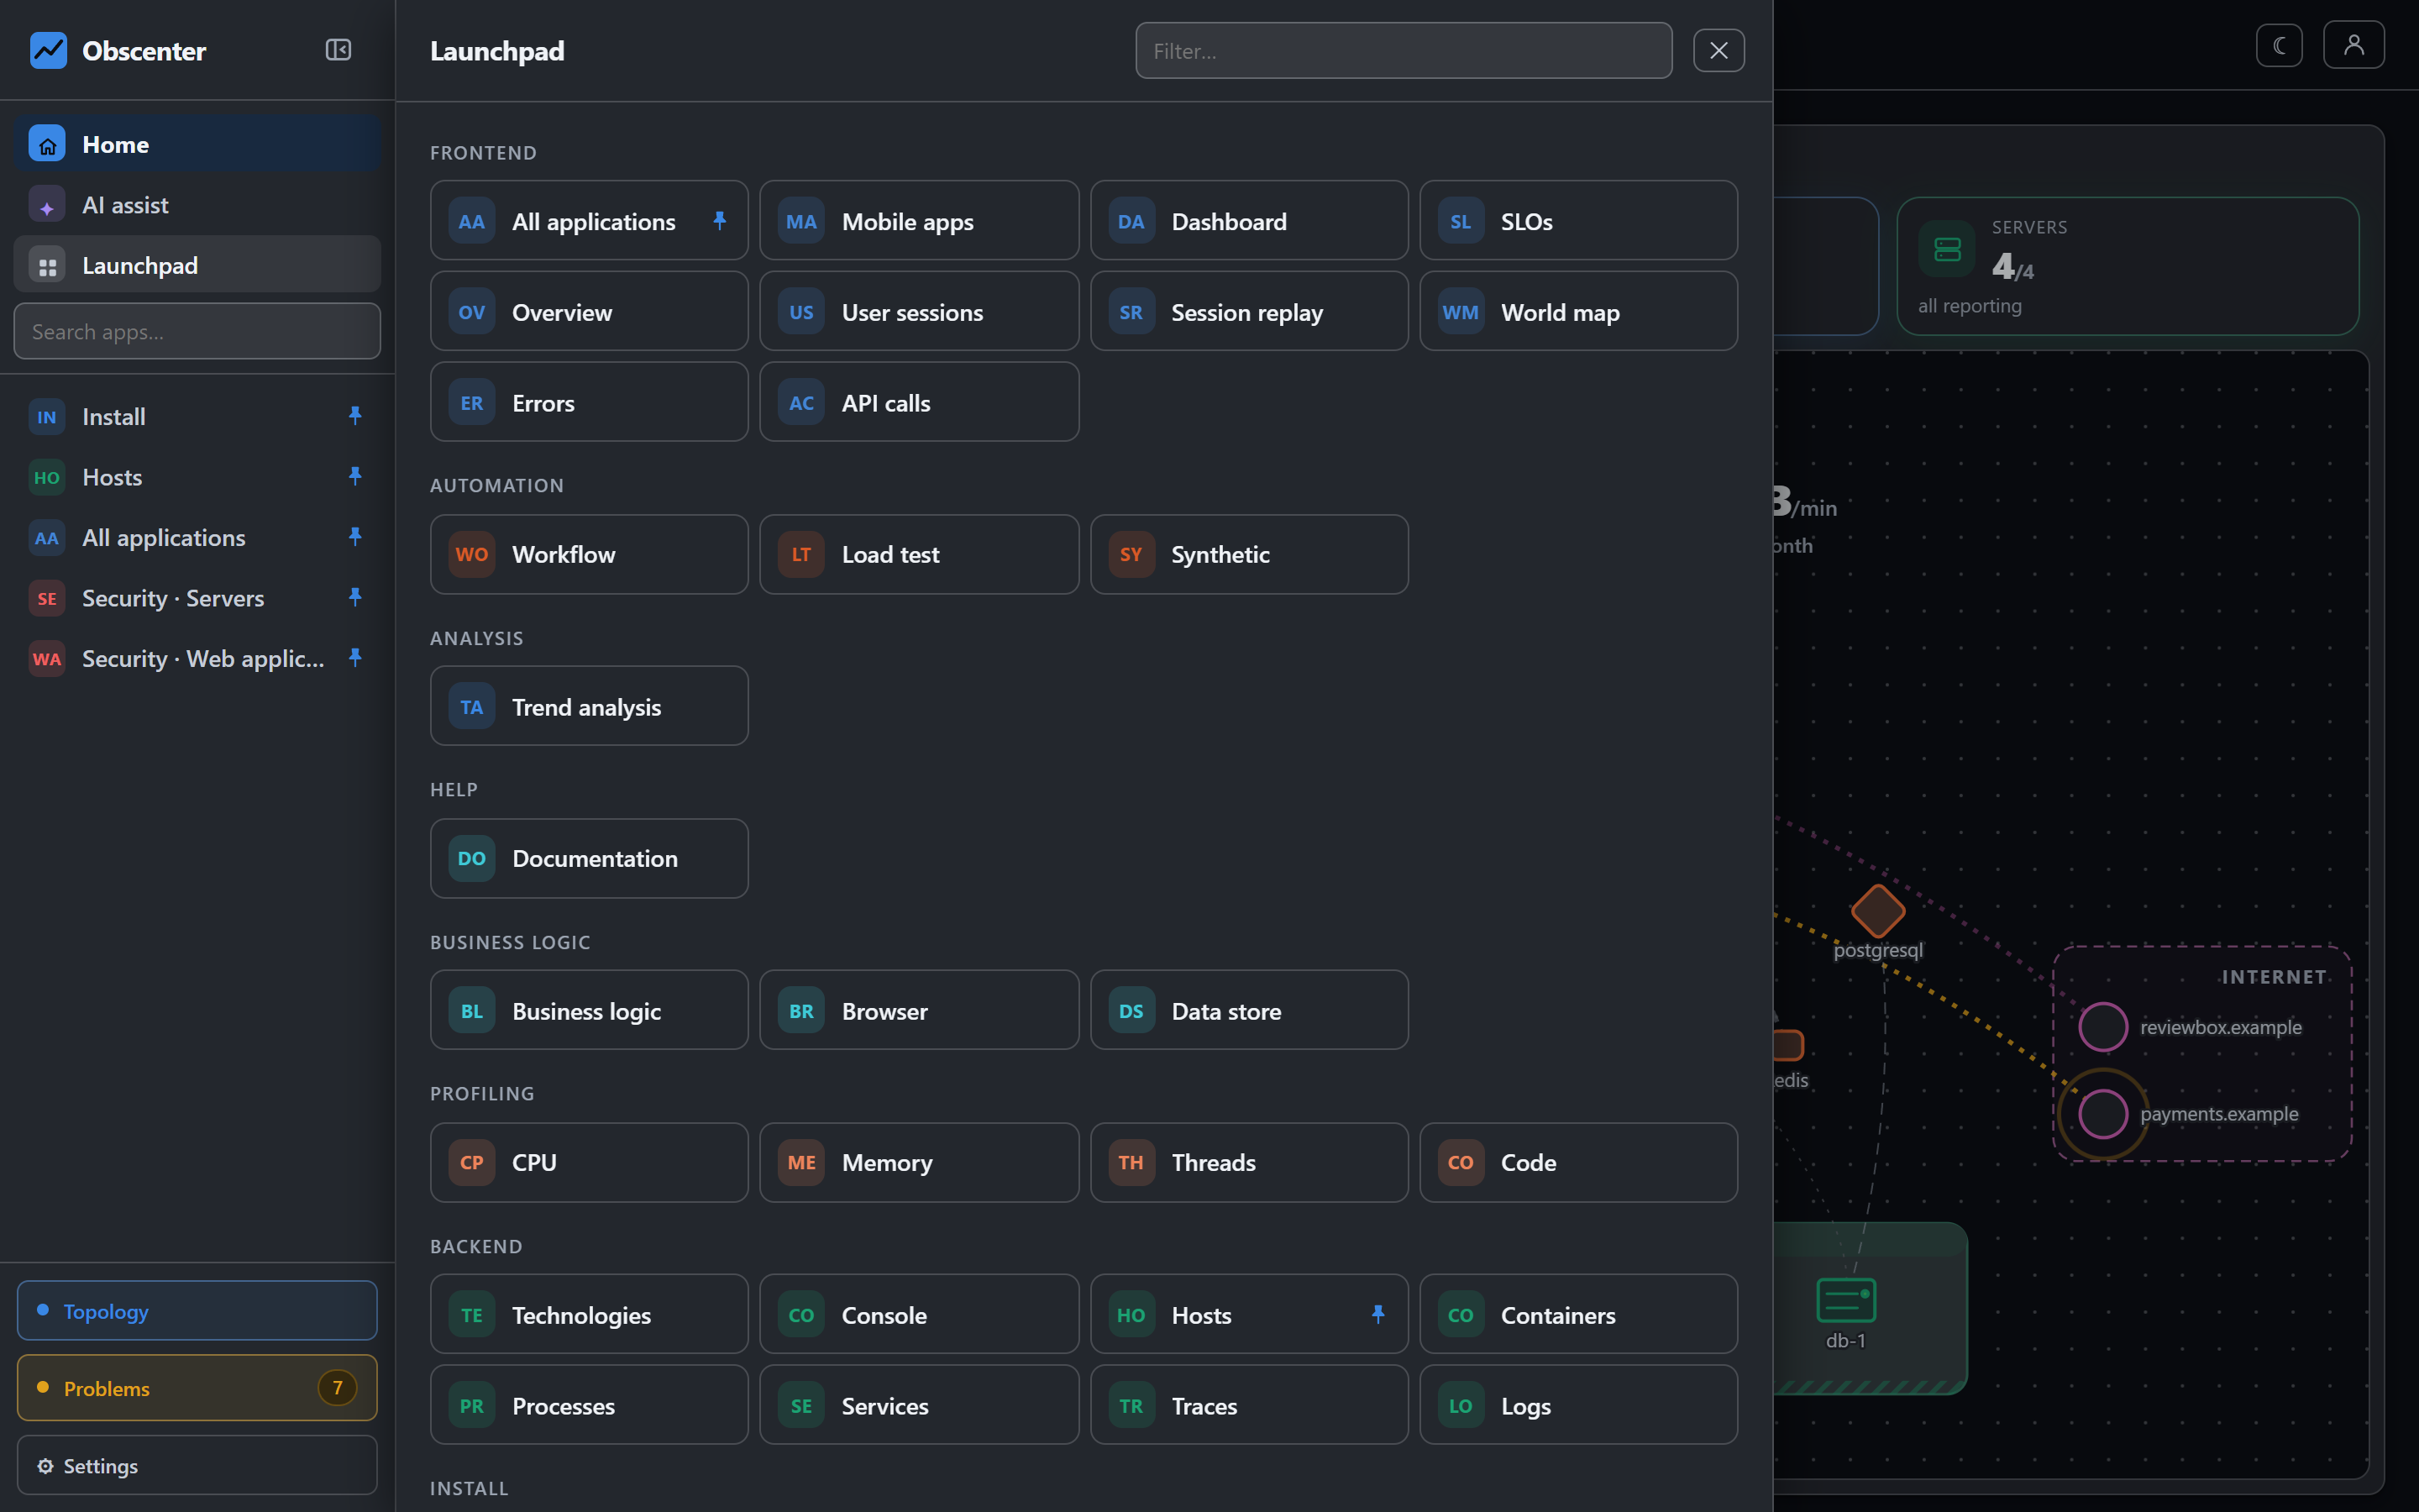This screenshot has width=2419, height=1512.
Task: Open the Documentation tile
Action: (x=589, y=858)
